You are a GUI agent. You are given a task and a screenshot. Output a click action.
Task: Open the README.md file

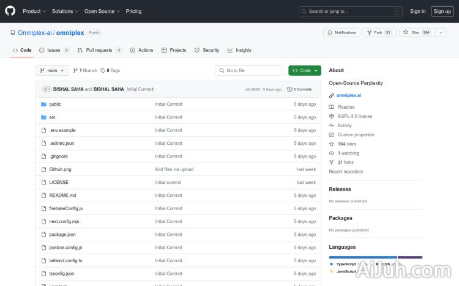[62, 196]
